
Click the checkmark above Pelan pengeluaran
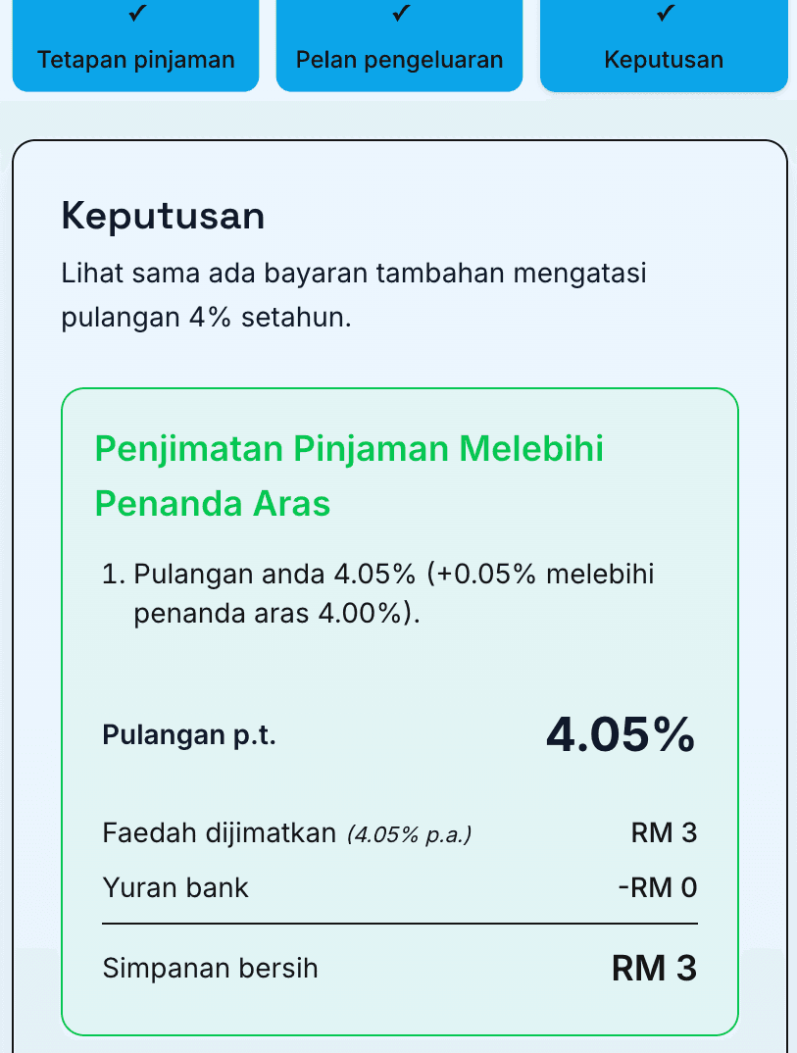pyautogui.click(x=399, y=13)
